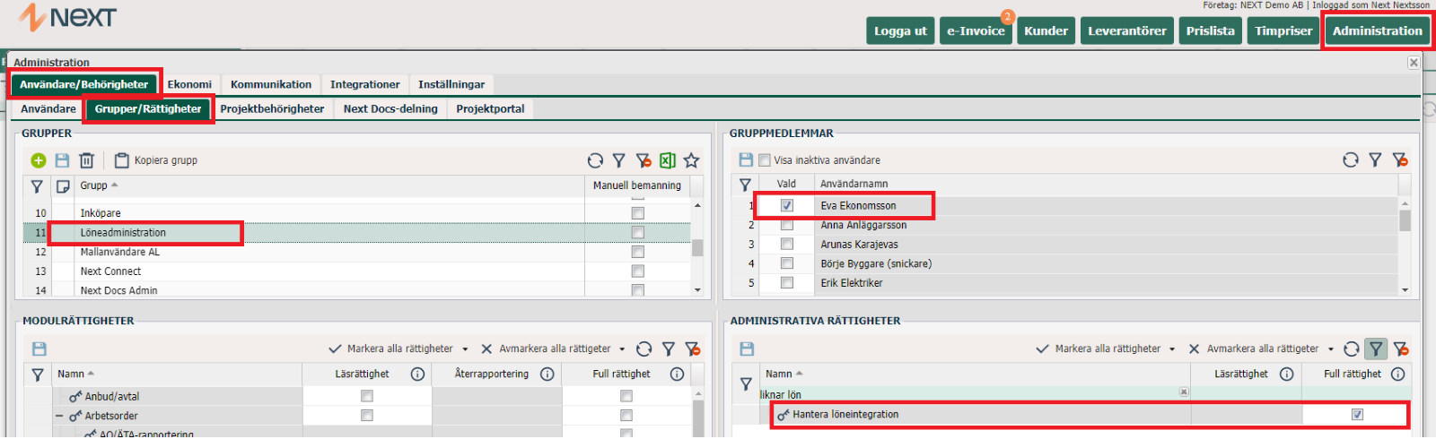Toggle active filter icon in Administrativa rättigheter
This screenshot has width=1436, height=439.
pyautogui.click(x=1376, y=349)
